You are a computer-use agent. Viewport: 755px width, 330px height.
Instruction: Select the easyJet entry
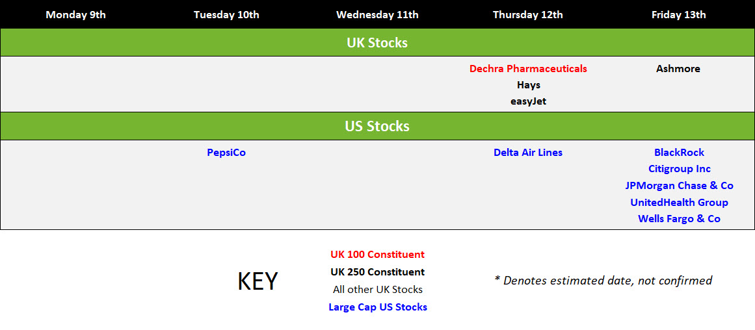click(528, 102)
